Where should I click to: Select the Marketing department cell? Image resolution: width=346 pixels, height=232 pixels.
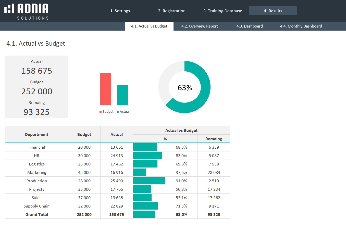point(37,172)
